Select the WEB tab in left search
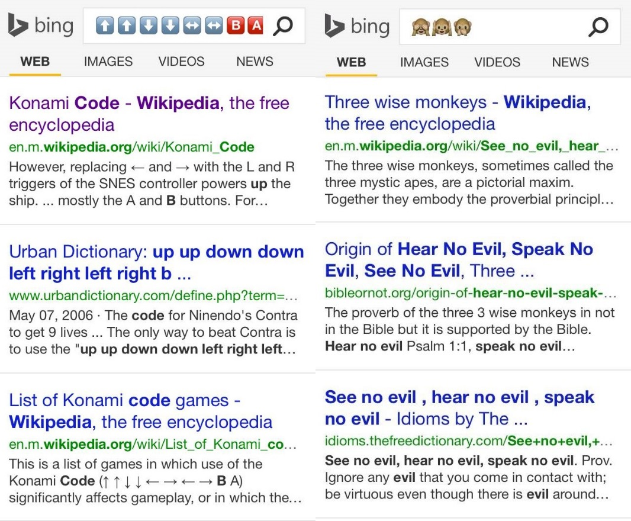This screenshot has width=631, height=521. click(35, 62)
